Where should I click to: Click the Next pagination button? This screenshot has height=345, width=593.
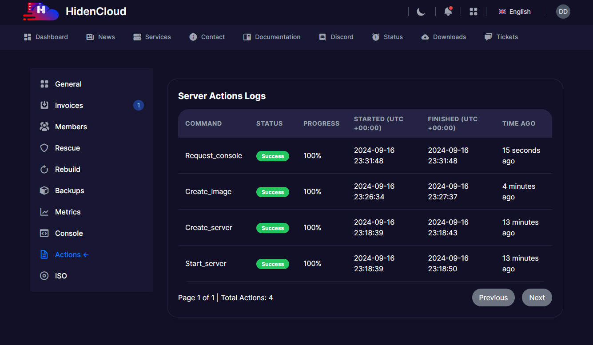click(537, 297)
